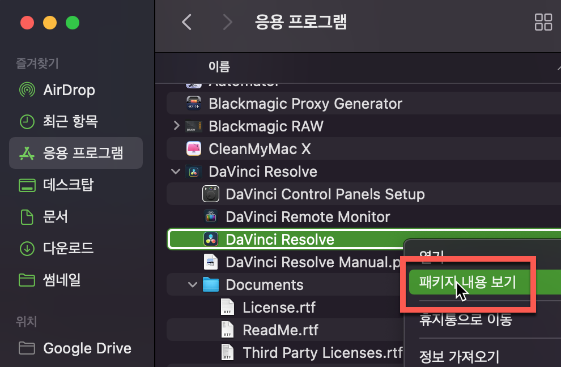Click the DaVinci Control Panels Setup icon
Image resolution: width=561 pixels, height=367 pixels.
211,194
